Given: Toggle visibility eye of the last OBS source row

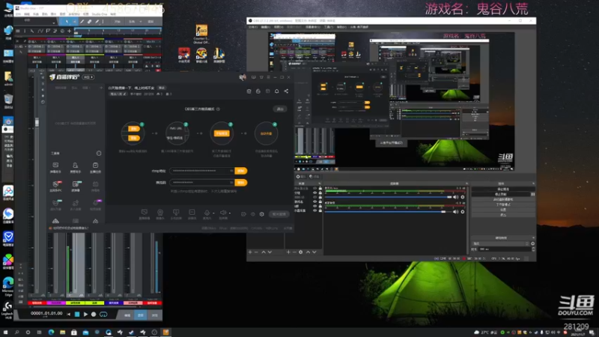Looking at the screenshot, I should click(315, 210).
